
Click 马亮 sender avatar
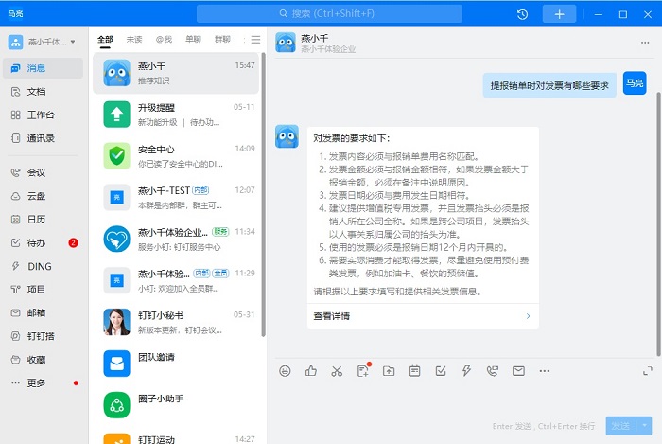(x=635, y=82)
